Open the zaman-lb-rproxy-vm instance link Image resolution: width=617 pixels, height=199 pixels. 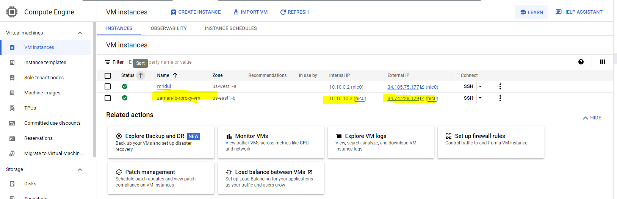(179, 98)
